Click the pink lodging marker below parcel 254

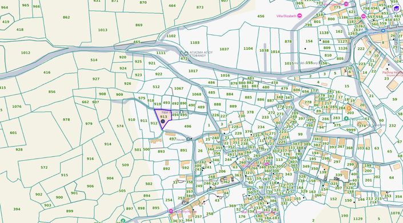(171, 211)
